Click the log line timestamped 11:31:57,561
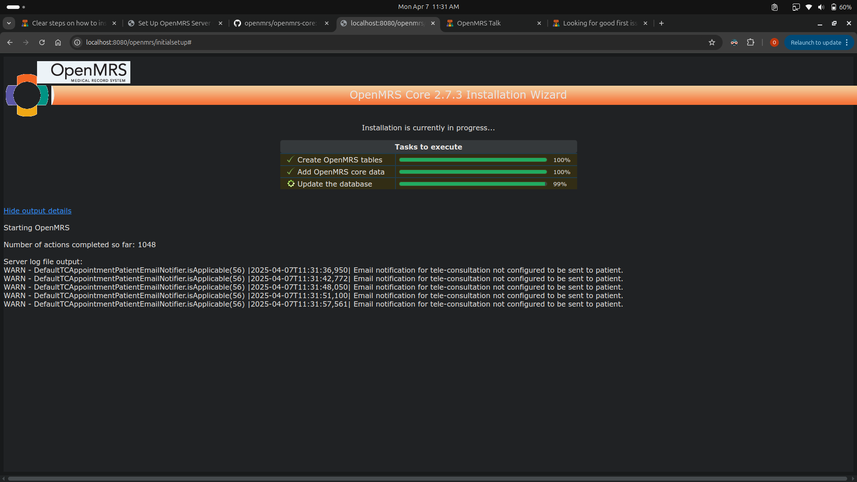The width and height of the screenshot is (857, 482). 313,304
